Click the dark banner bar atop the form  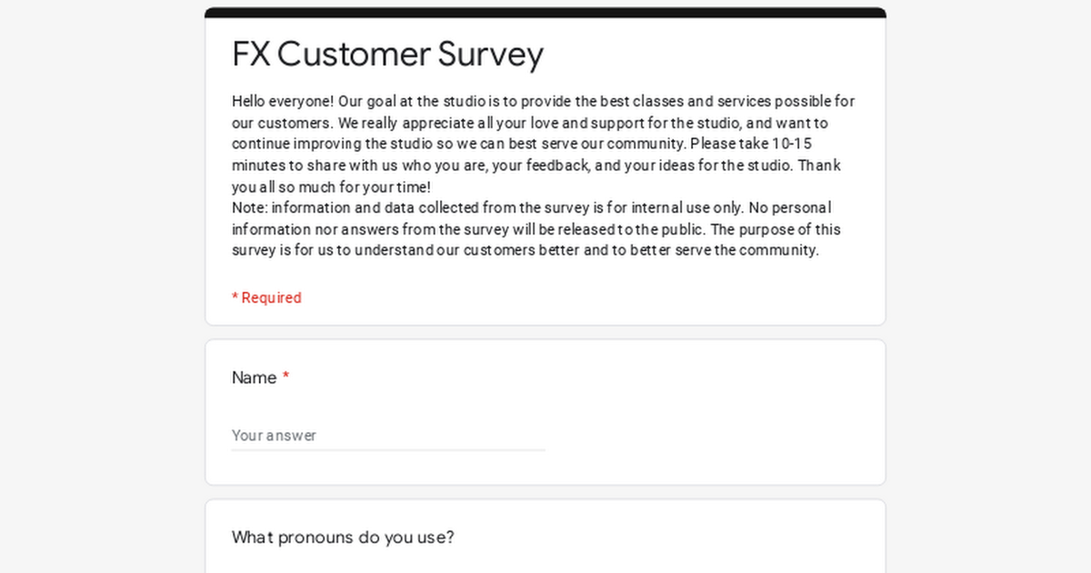[x=545, y=13]
